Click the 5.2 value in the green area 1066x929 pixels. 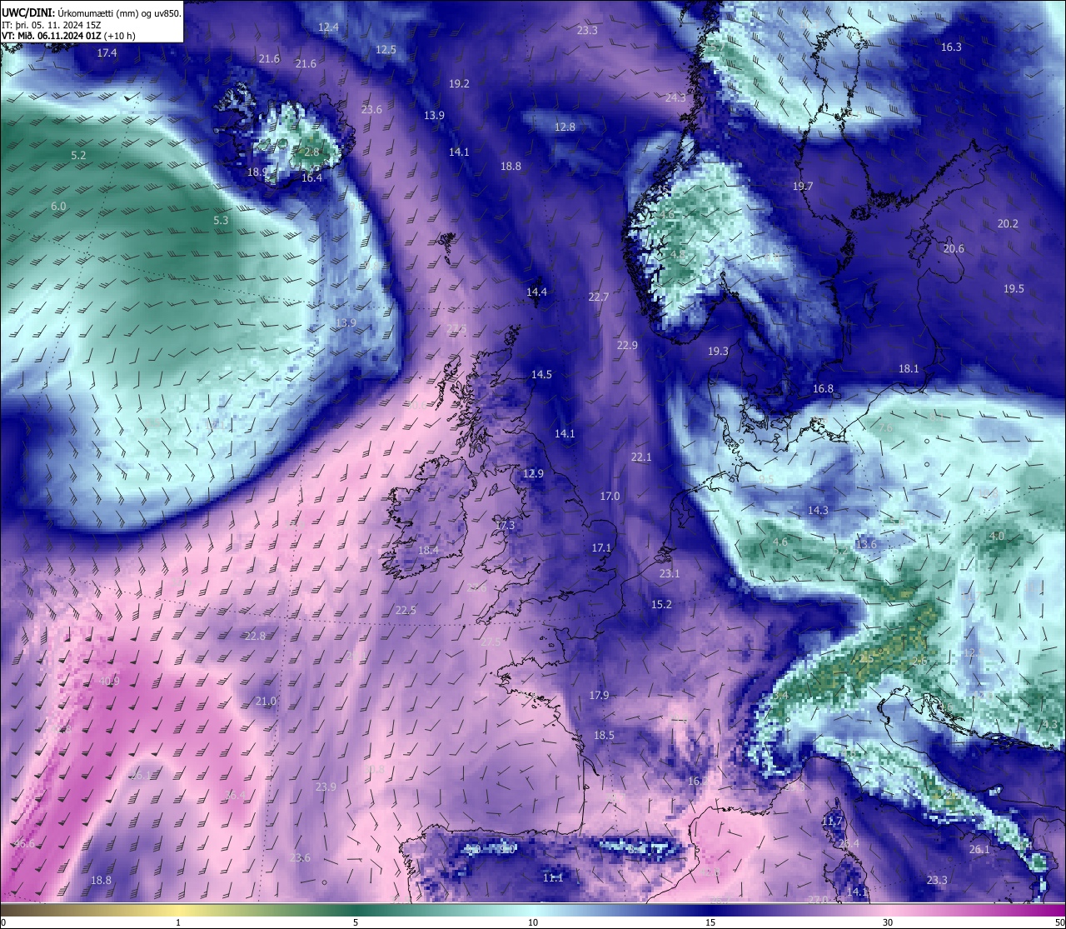[78, 155]
